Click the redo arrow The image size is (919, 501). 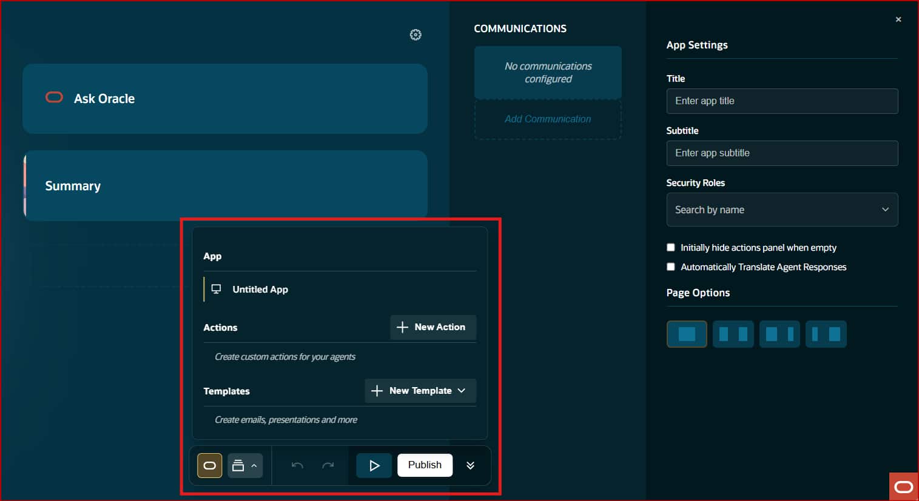[x=328, y=465]
